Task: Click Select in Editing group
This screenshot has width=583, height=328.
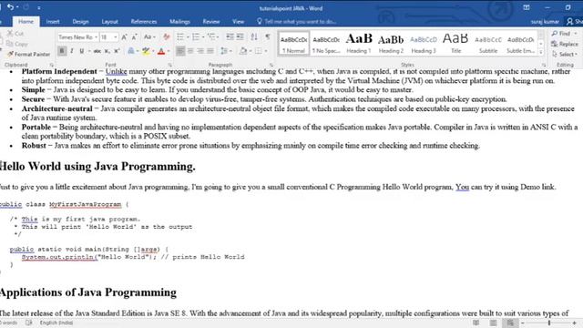Action: (x=565, y=55)
